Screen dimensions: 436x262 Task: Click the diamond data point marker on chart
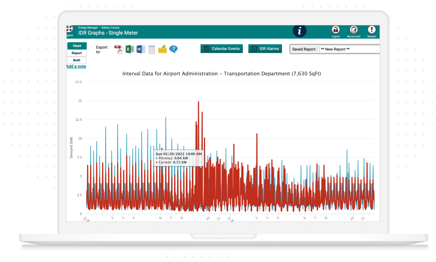pos(208,208)
